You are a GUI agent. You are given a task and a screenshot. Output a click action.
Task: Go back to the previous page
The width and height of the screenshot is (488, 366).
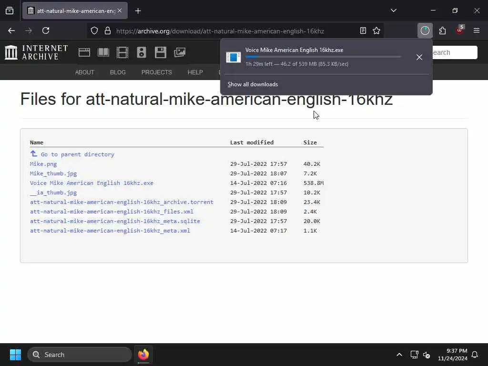click(x=11, y=30)
